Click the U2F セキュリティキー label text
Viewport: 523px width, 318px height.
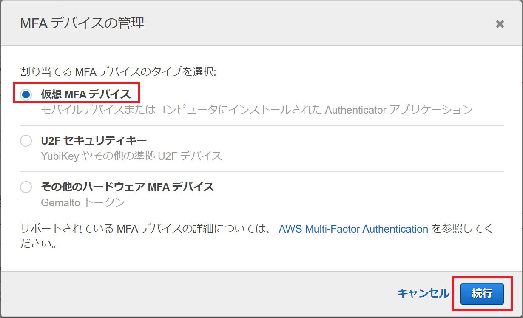pyautogui.click(x=94, y=141)
